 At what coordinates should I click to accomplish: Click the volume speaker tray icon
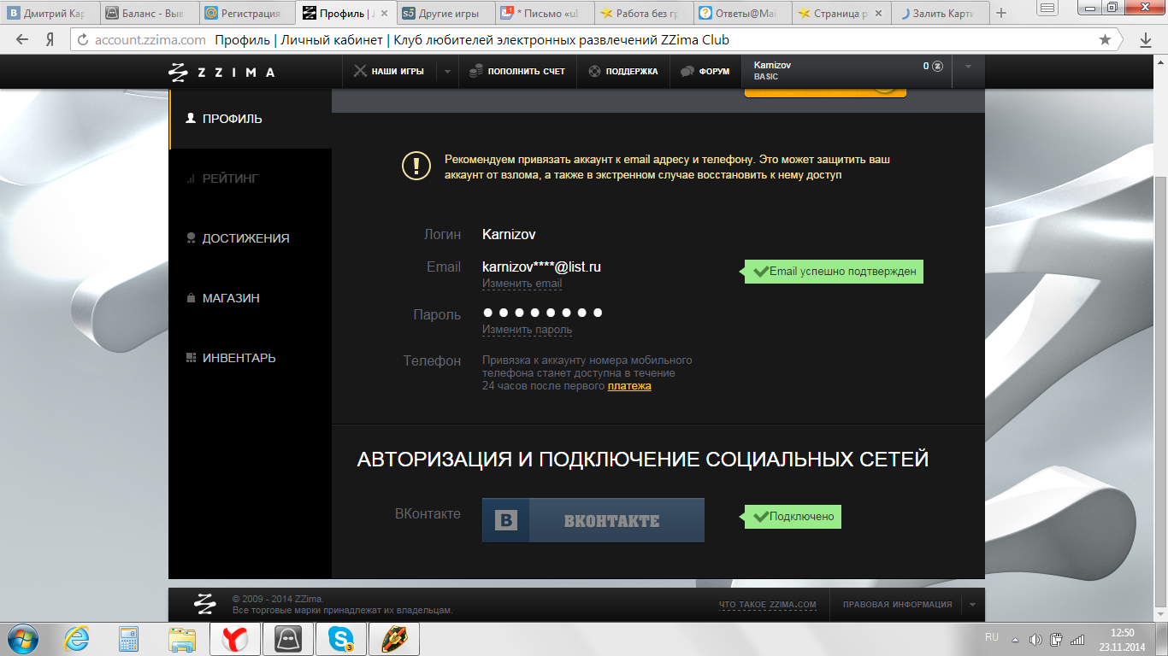[x=1035, y=639]
